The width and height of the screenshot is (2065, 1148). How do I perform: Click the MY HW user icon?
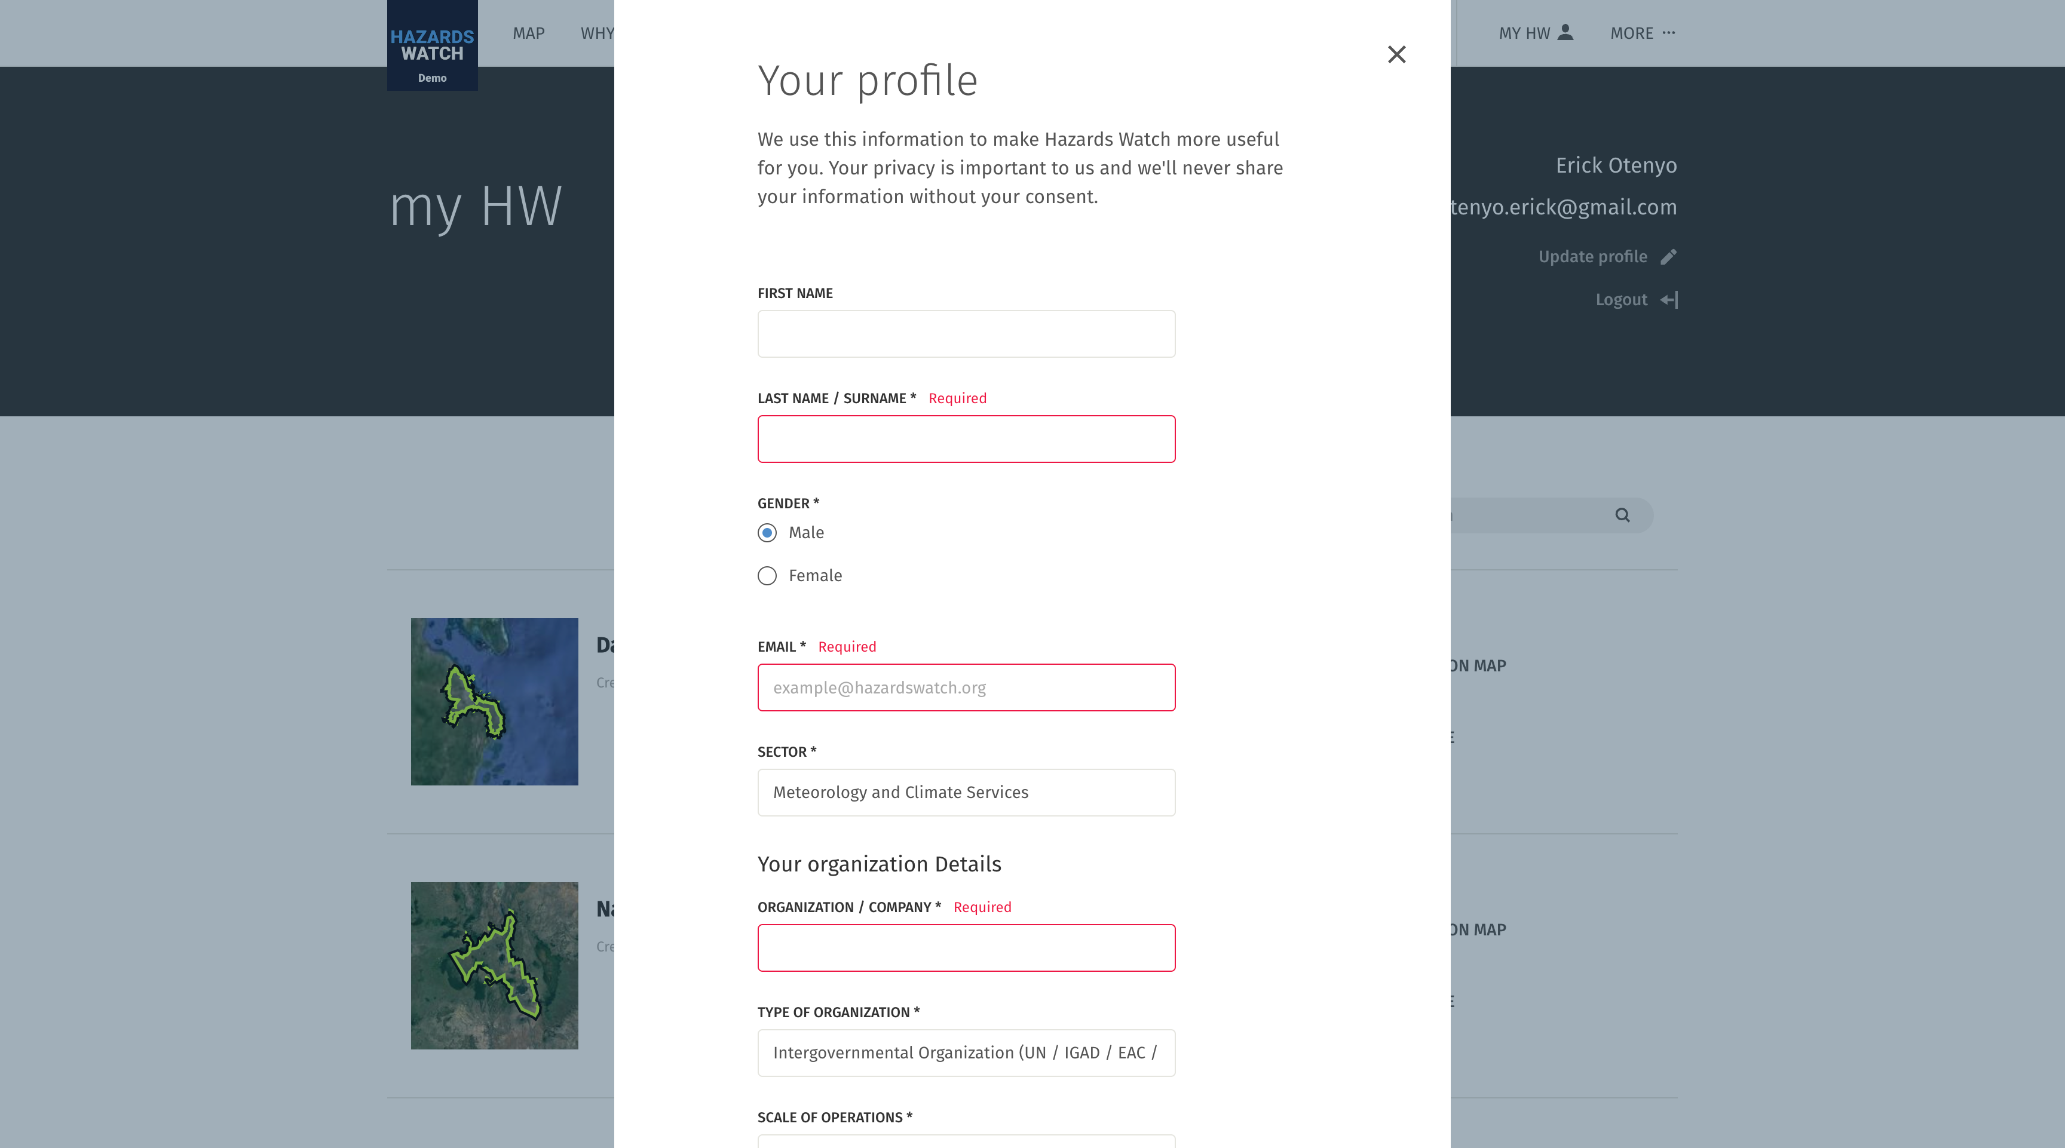[1565, 32]
